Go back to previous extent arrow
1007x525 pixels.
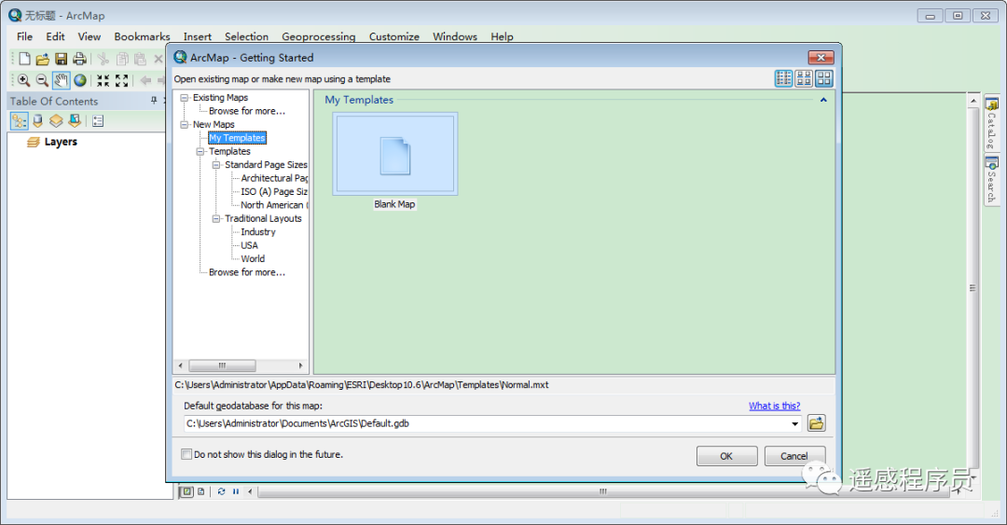point(145,80)
